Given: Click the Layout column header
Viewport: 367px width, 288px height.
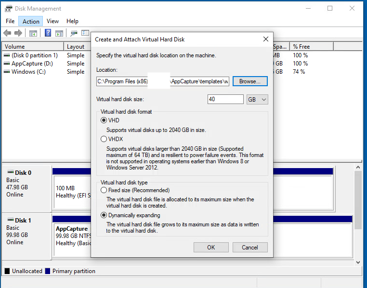Looking at the screenshot, I should click(x=77, y=47).
